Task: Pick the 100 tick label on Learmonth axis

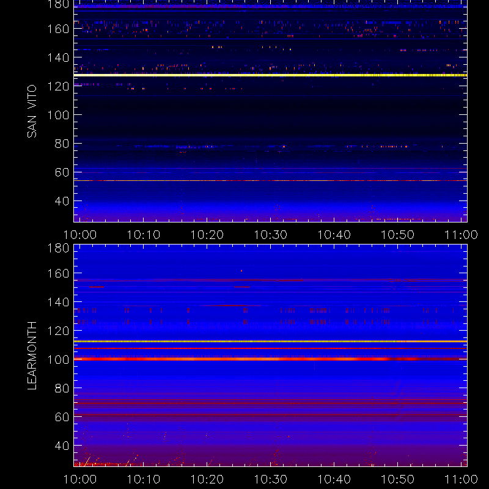Action: point(58,359)
